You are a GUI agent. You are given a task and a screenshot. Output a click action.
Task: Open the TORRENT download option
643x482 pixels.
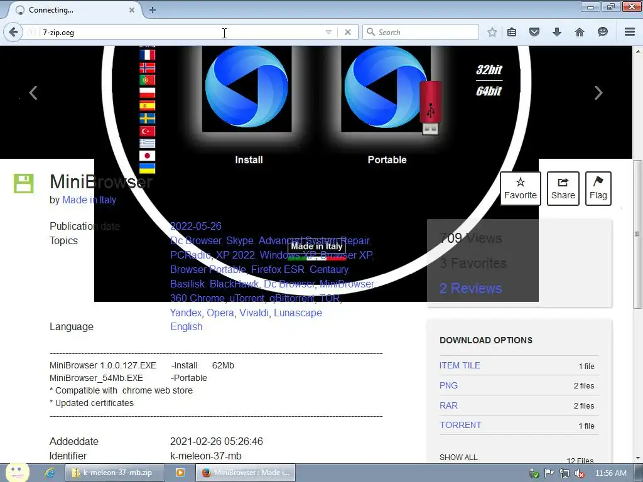pyautogui.click(x=460, y=426)
